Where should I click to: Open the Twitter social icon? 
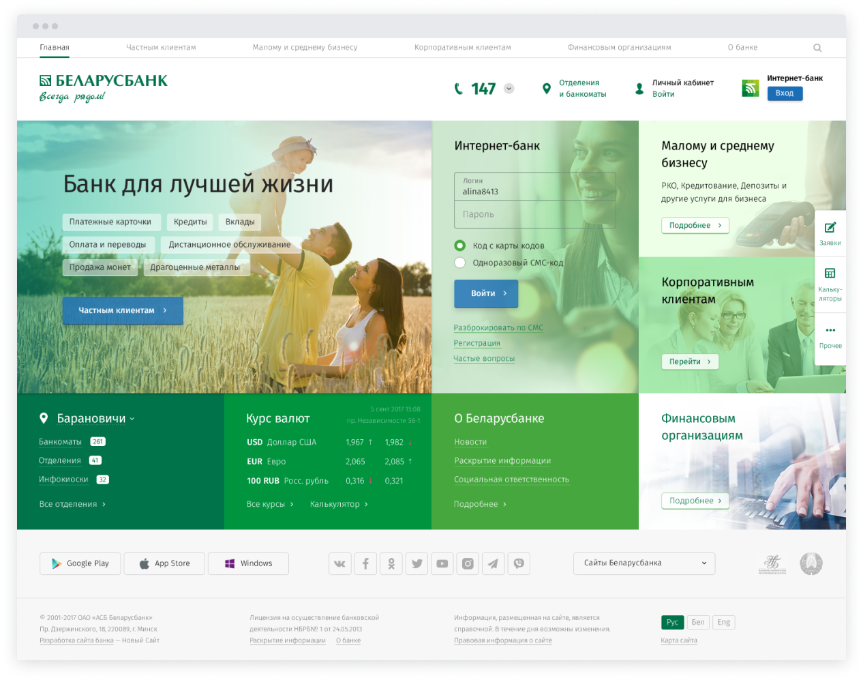[x=417, y=563]
